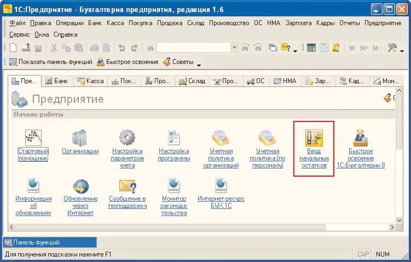Viewport: 411px width, 262px height.
Task: Open the Сервис menu
Action: (x=19, y=34)
